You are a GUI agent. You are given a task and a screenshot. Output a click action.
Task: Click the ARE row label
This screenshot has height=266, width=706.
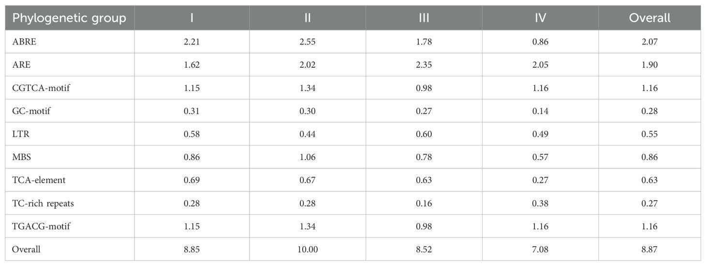[21, 65]
